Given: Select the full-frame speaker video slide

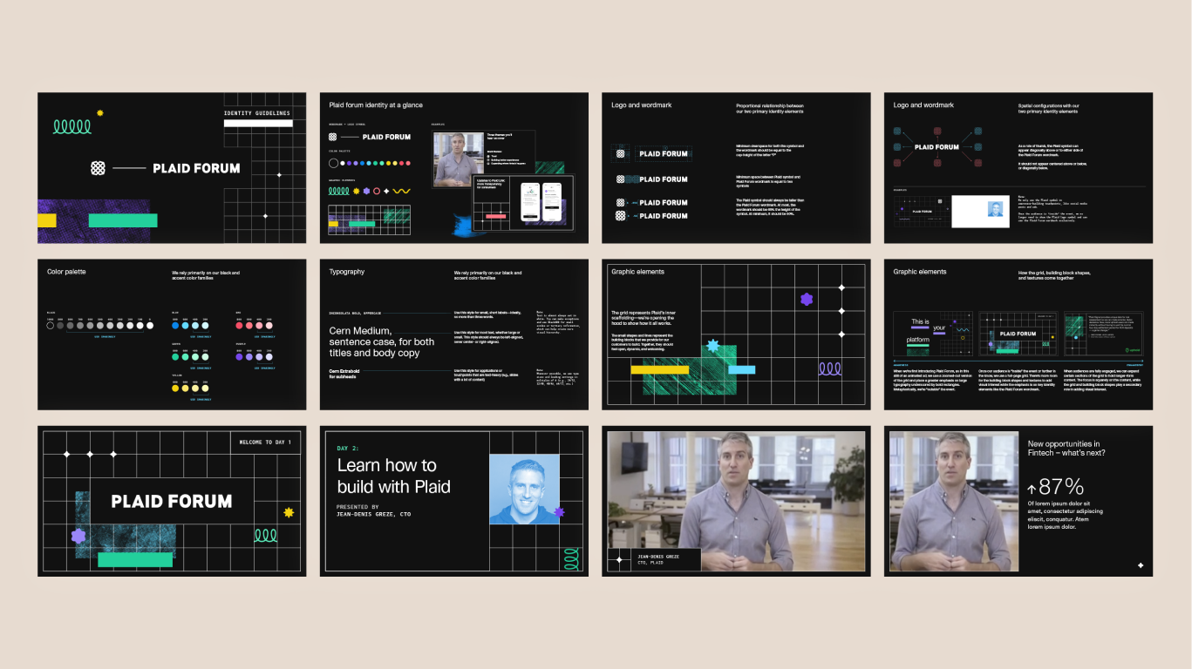Looking at the screenshot, I should point(736,501).
